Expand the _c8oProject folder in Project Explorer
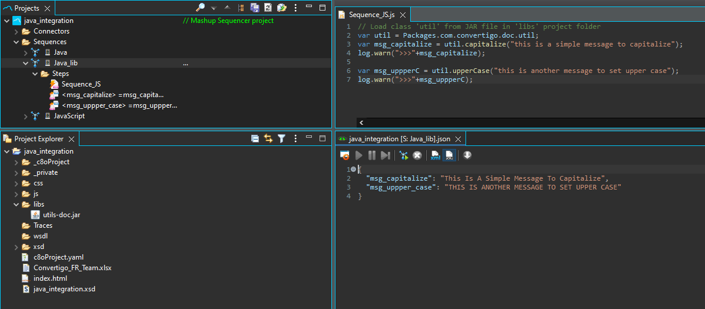Screen dimensions: 705x309 tap(16, 162)
